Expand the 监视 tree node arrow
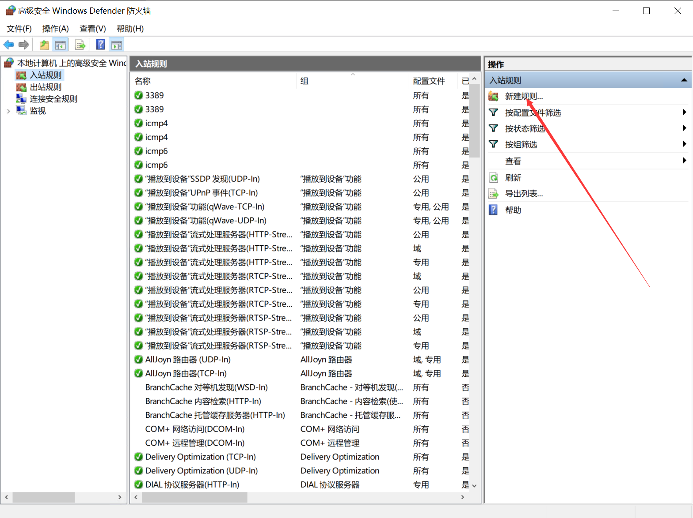This screenshot has height=518, width=693. 8,111
